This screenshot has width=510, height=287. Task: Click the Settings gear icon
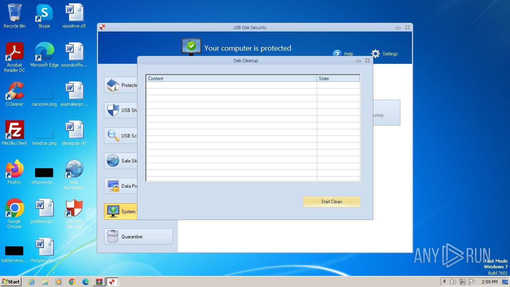coord(375,54)
